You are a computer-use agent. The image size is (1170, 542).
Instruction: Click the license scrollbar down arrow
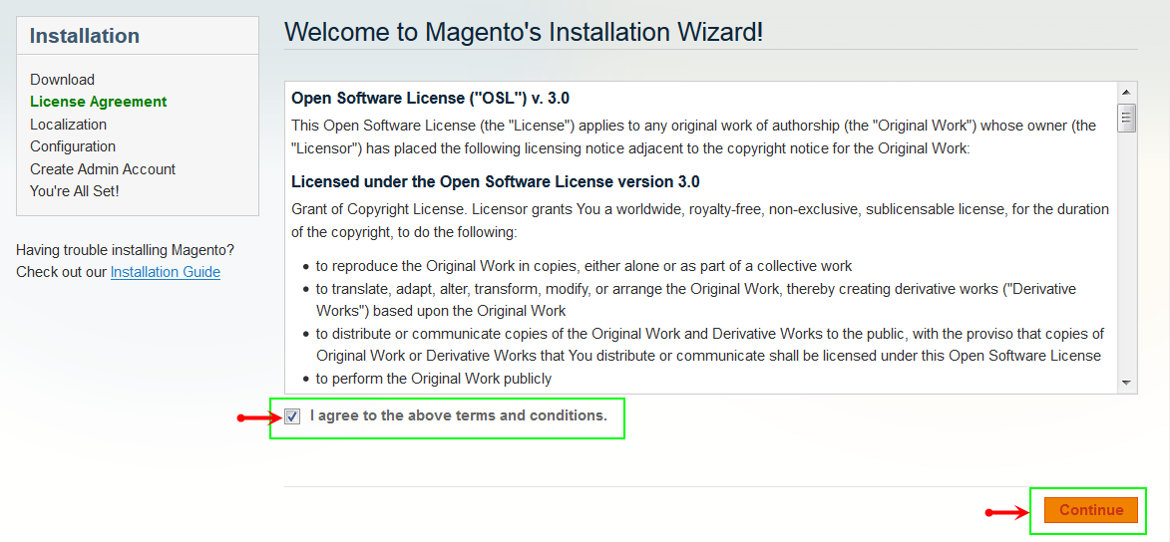click(1126, 383)
